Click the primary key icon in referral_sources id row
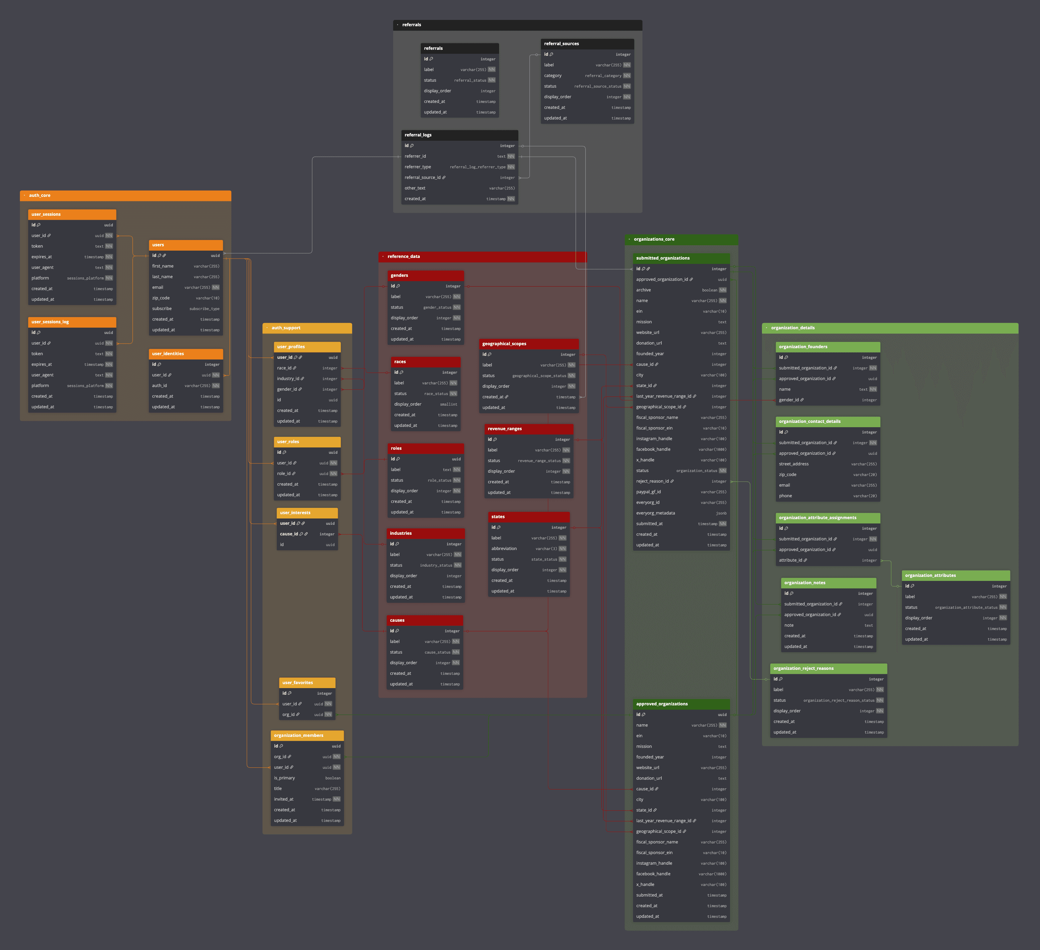The image size is (1040, 950). click(x=552, y=54)
